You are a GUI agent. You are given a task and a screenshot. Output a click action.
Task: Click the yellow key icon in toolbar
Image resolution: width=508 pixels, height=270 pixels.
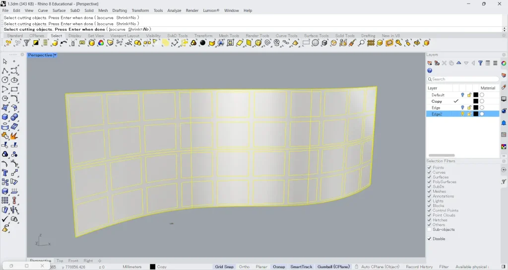click(x=399, y=43)
